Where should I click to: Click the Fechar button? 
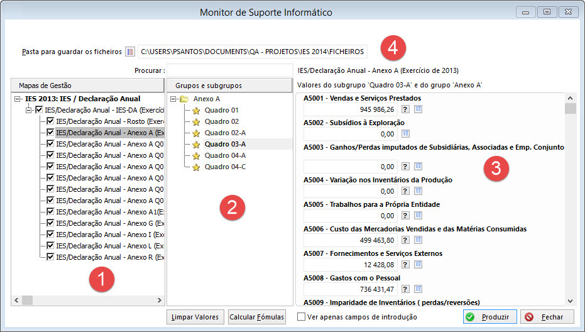tap(547, 317)
